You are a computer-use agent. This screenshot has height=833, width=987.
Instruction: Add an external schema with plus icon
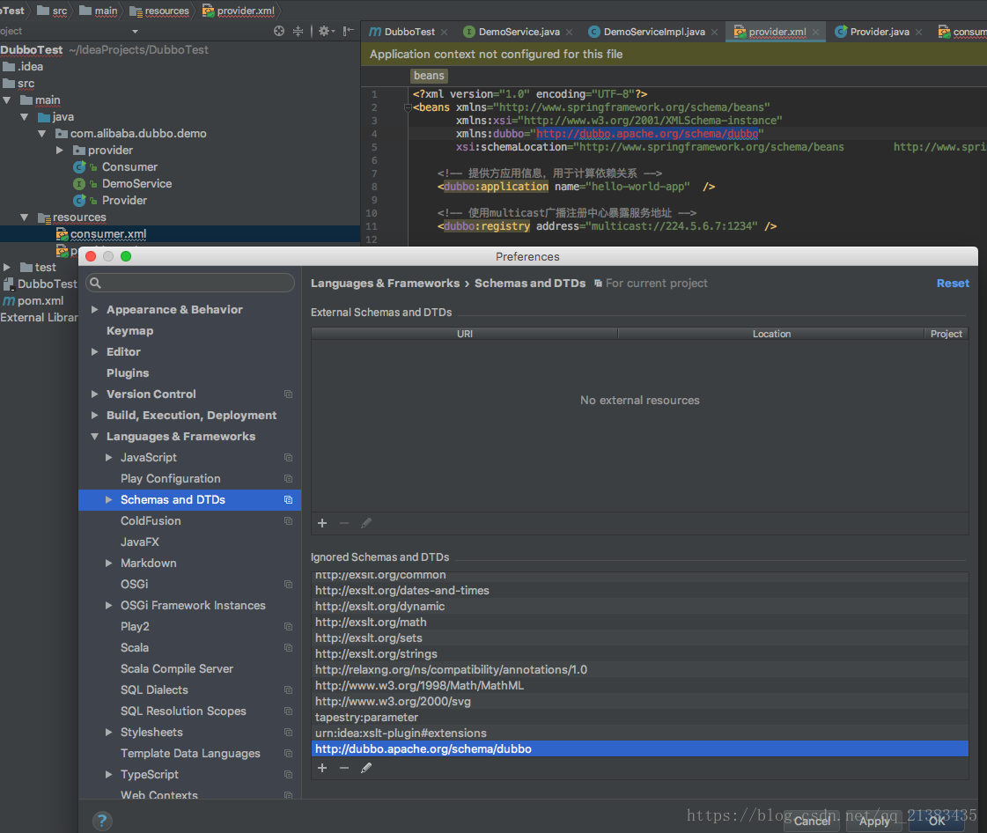[x=322, y=523]
